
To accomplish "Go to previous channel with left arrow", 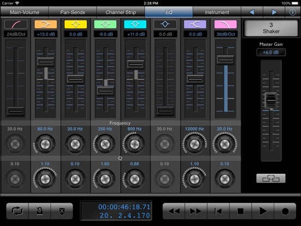I will click(252, 12).
